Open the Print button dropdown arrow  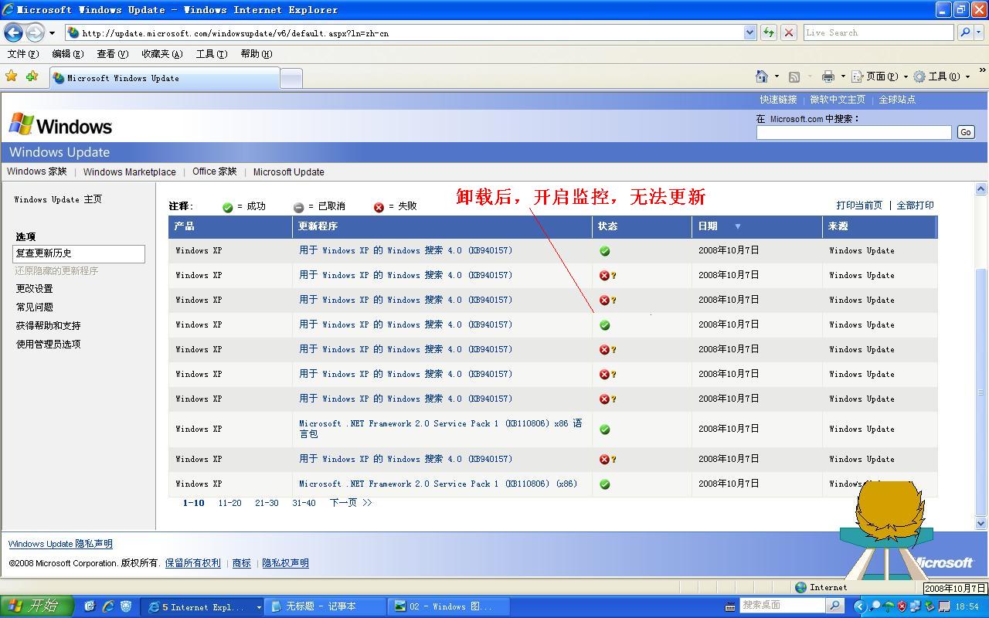point(843,76)
